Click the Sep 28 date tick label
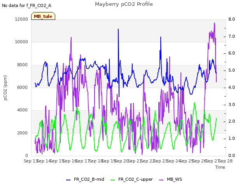 [226, 161]
